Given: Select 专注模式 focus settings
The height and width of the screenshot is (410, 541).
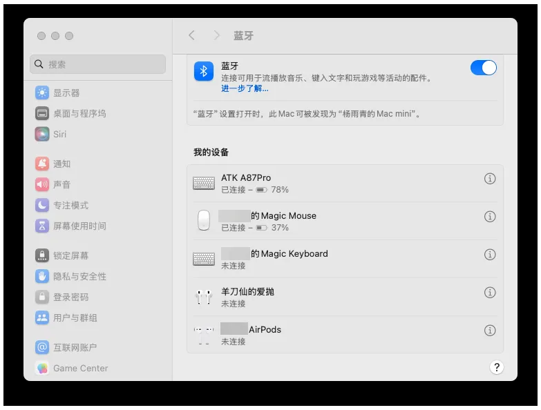Looking at the screenshot, I should click(70, 205).
